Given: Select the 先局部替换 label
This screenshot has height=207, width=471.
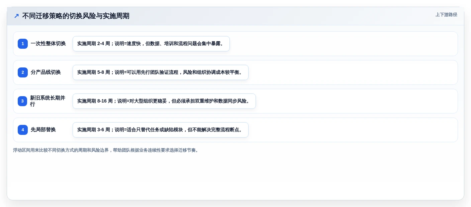Looking at the screenshot, I should click(x=43, y=130).
